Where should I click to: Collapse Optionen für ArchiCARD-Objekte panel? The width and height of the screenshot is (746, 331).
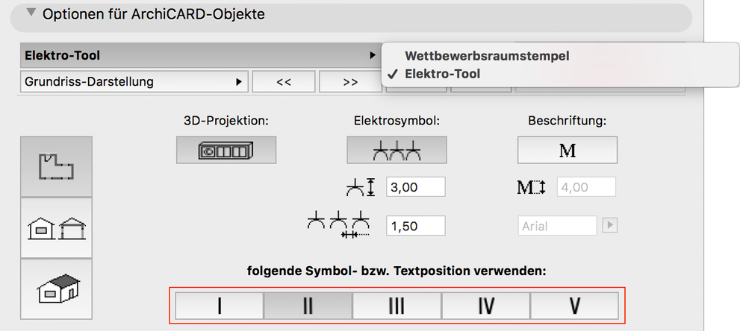click(31, 13)
